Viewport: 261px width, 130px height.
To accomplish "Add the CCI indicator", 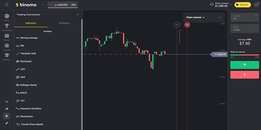I will 48,101.
